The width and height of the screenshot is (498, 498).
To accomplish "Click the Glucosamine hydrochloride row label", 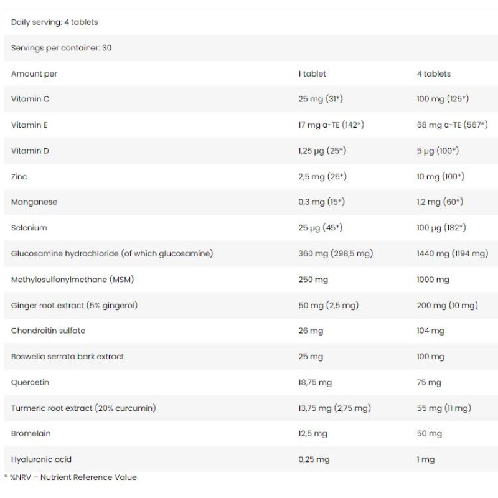I will [x=113, y=253].
